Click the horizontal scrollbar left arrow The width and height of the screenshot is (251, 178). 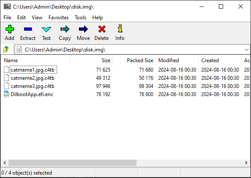(x=5, y=163)
